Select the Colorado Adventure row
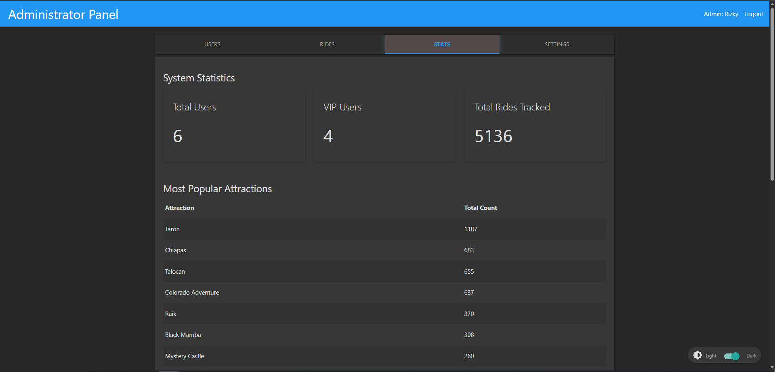Screen dimensions: 775x372 384,293
